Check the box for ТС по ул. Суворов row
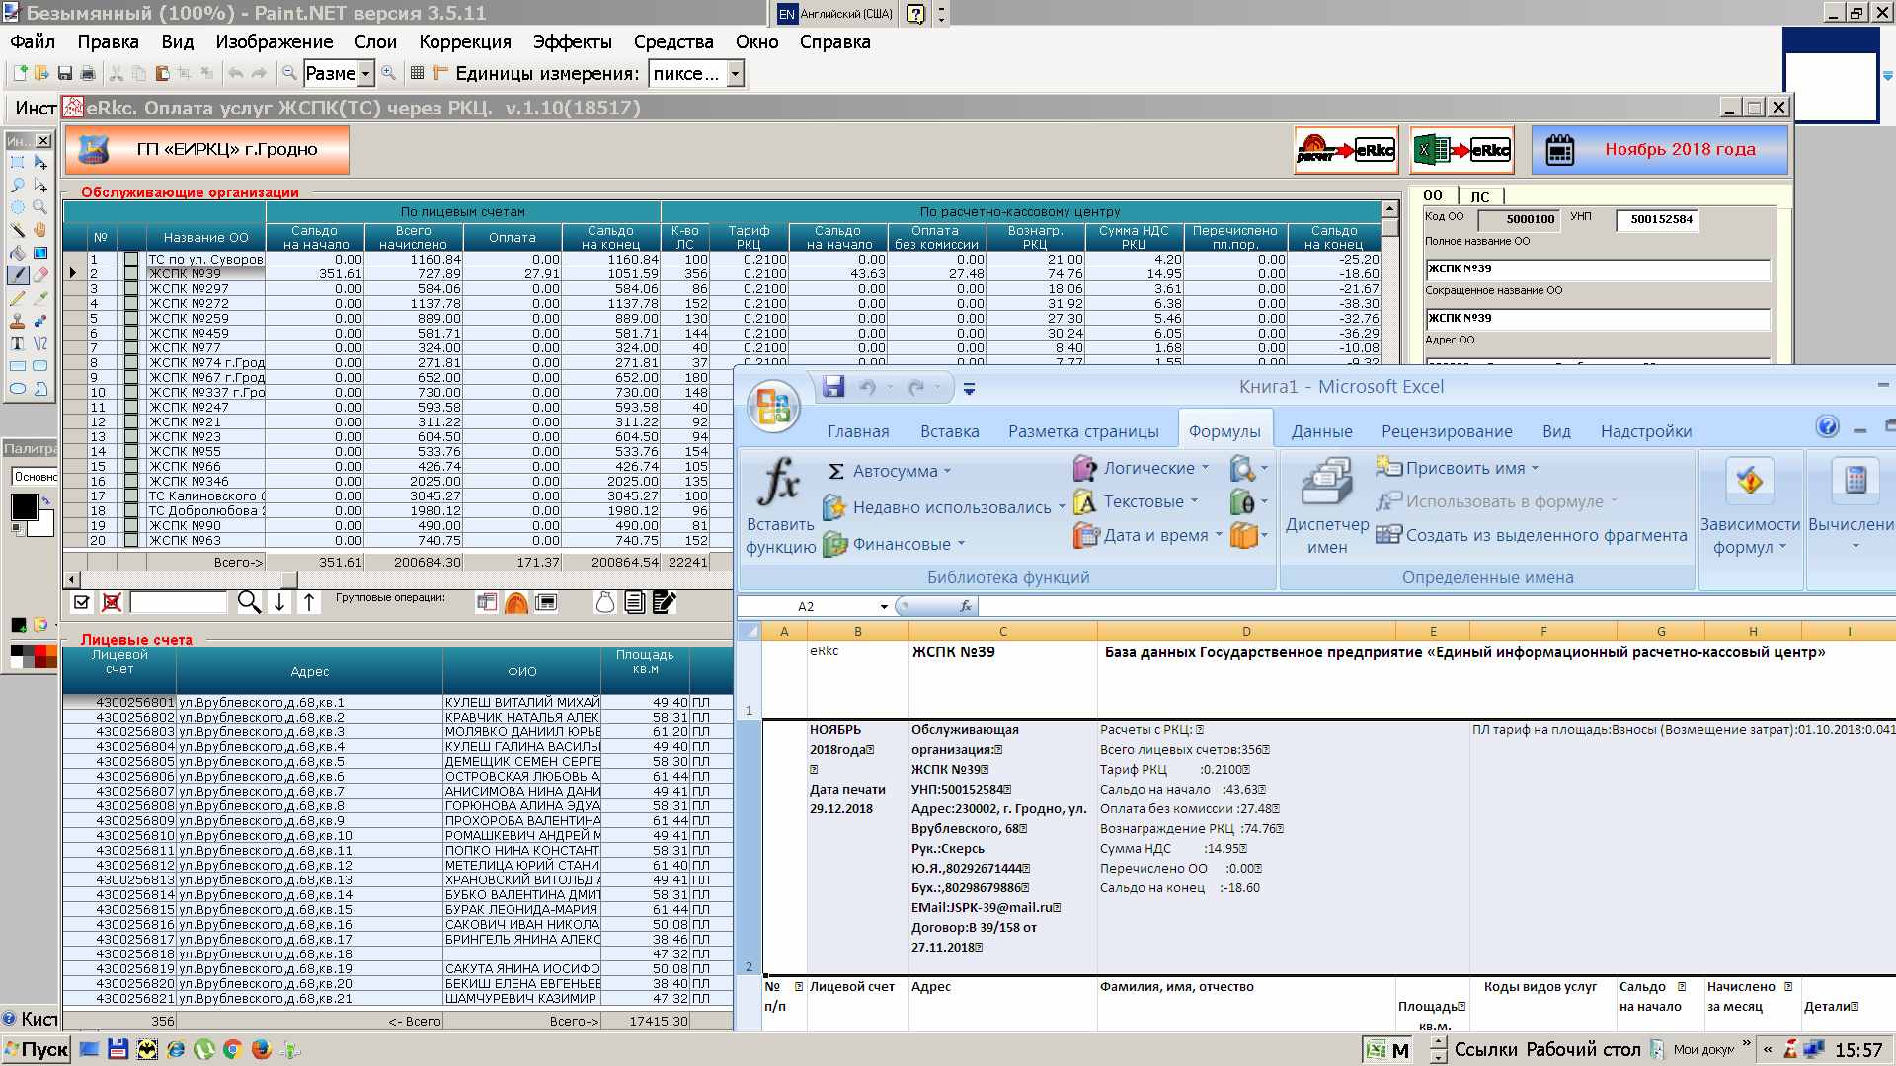Viewport: 1896px width, 1066px height. [130, 260]
